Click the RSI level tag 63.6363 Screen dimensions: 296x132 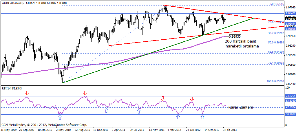(x=290, y=101)
